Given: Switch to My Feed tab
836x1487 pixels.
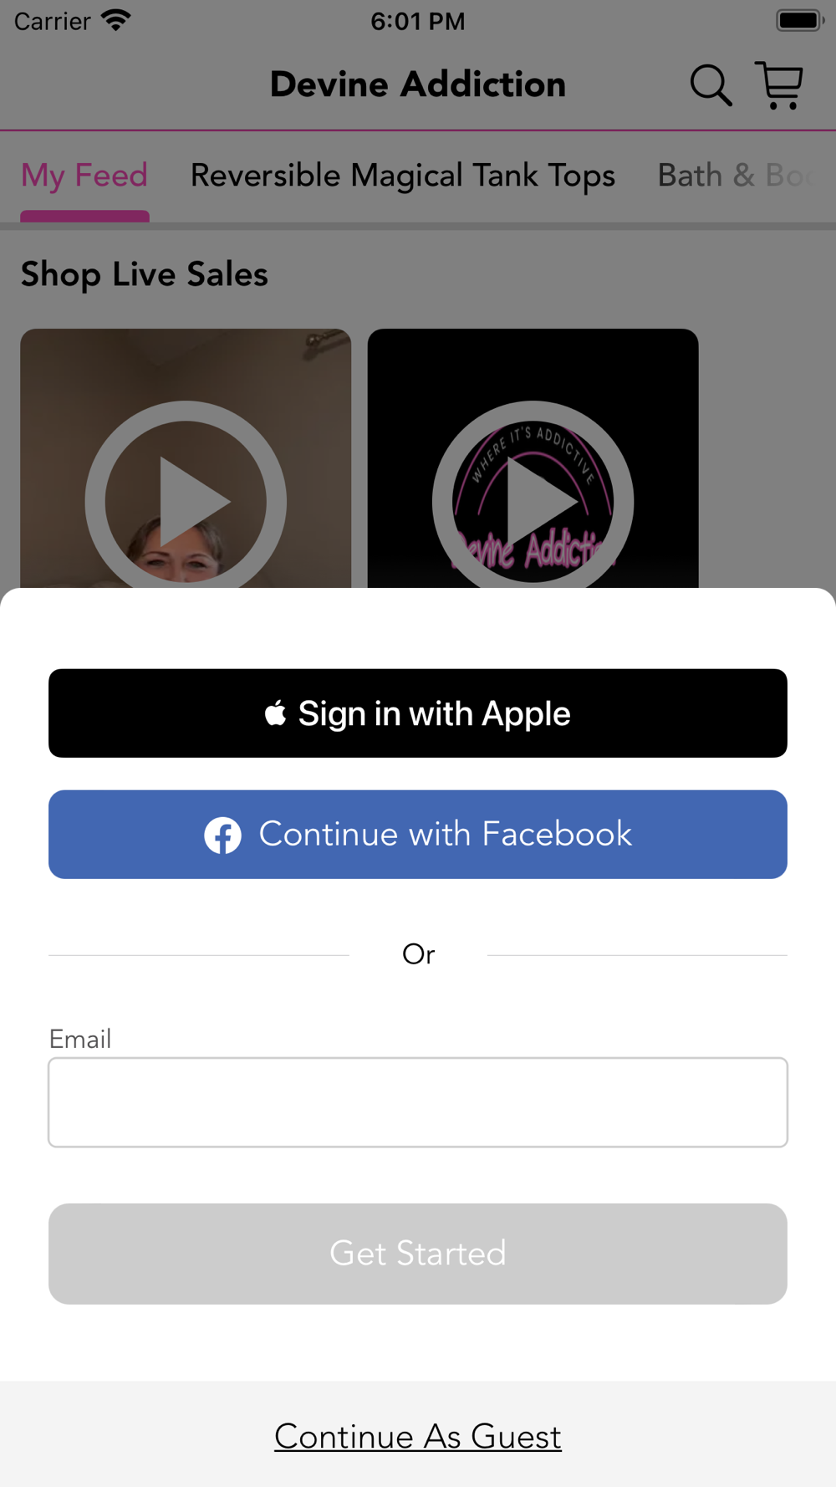Looking at the screenshot, I should [84, 176].
